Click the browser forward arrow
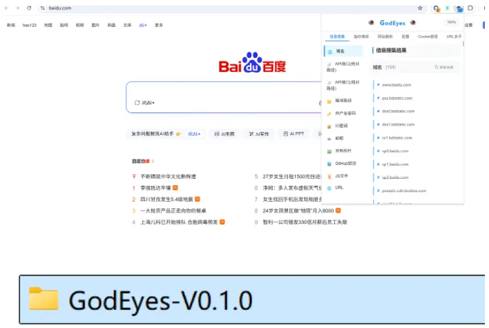489x328 pixels. [x=17, y=8]
